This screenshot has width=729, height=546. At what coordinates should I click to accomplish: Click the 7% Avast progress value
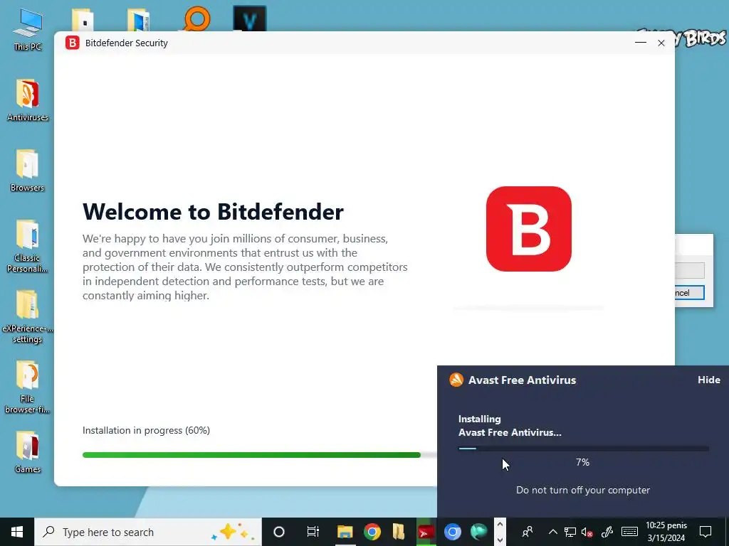click(582, 462)
